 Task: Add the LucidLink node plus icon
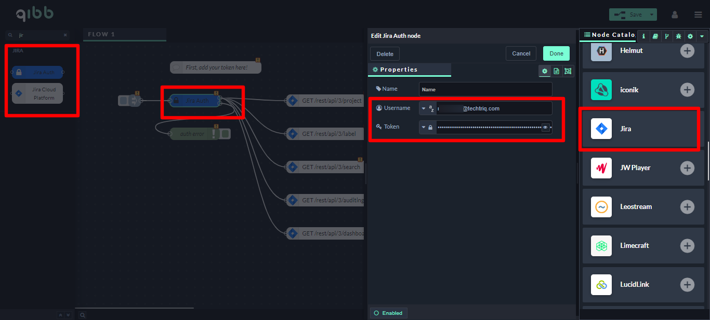[x=687, y=284]
